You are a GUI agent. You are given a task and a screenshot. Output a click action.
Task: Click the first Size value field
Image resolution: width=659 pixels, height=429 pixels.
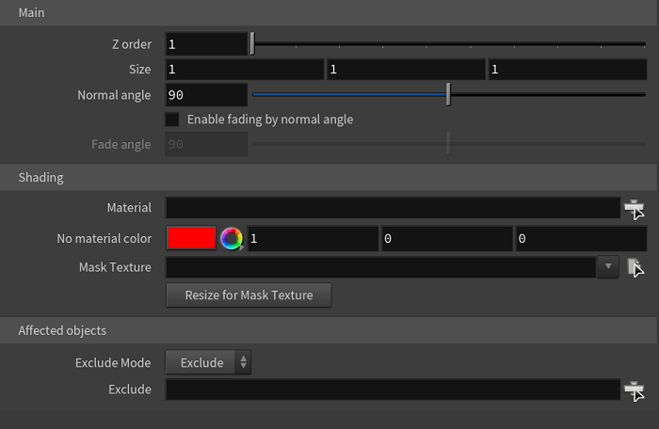tap(245, 70)
